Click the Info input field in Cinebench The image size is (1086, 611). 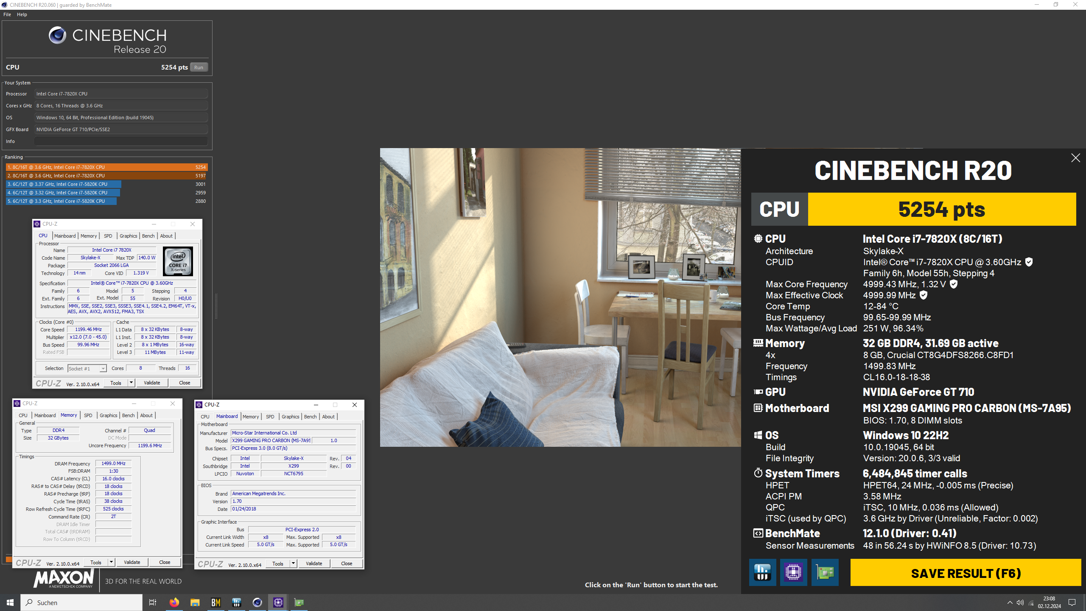point(121,141)
